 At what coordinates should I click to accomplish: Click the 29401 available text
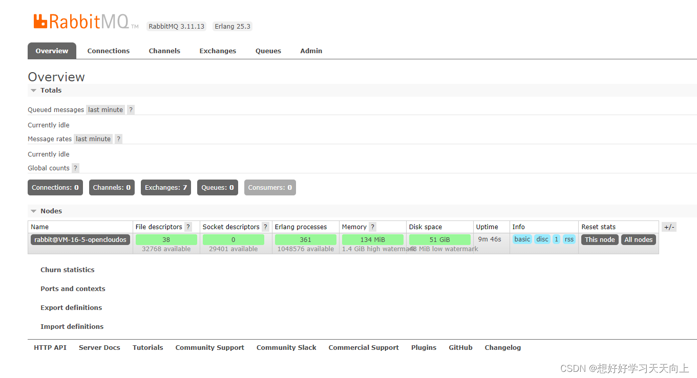(x=234, y=249)
